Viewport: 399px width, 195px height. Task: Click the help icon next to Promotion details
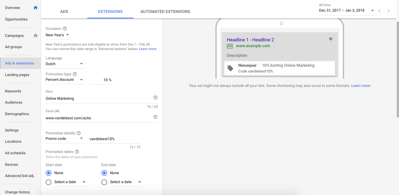(79, 133)
